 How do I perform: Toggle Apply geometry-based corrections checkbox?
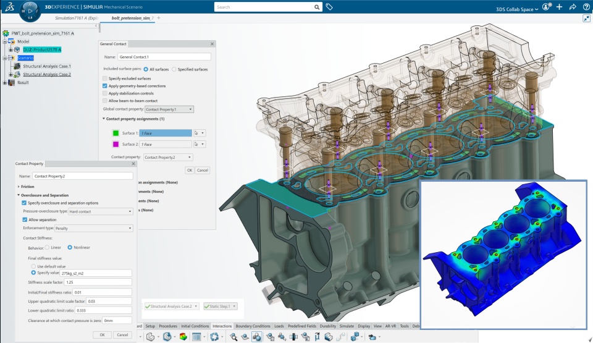click(x=105, y=86)
